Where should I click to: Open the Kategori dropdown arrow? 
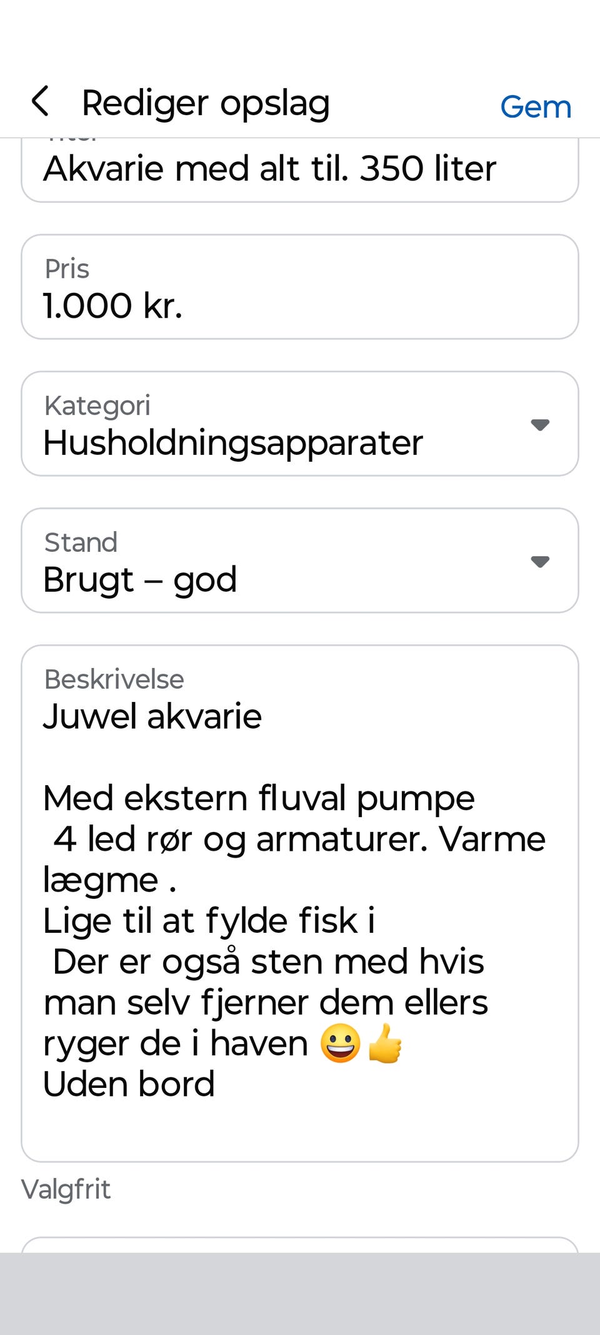pos(540,425)
